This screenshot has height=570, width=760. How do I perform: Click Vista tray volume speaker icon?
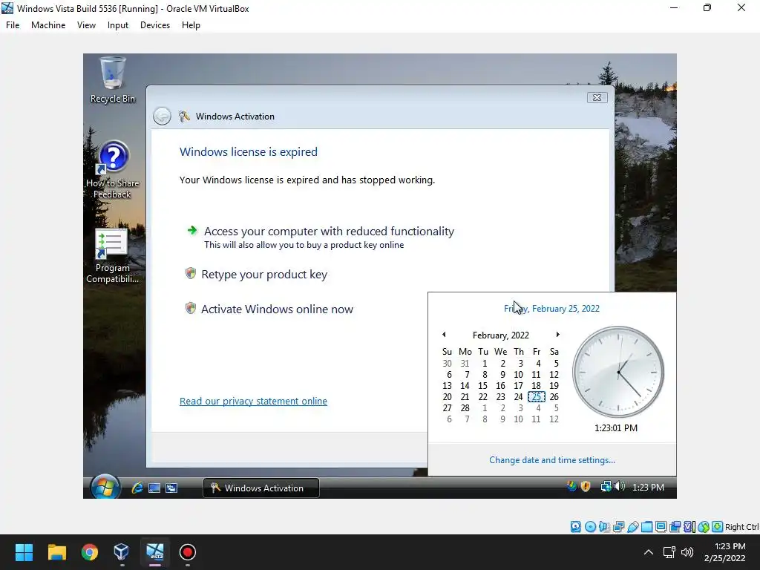coord(620,486)
